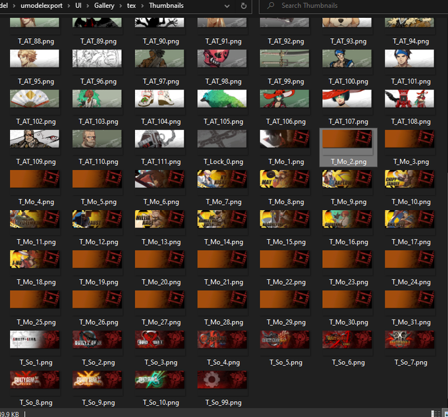Switch to details view layout icon
The height and width of the screenshot is (417, 448).
coord(435,414)
